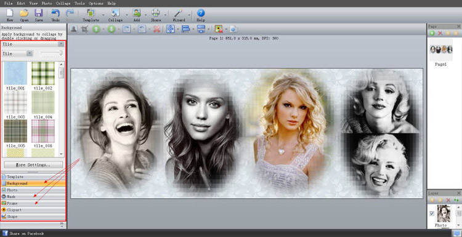The image size is (462, 237).
Task: Delete selected item with red X icon
Action: pyautogui.click(x=156, y=29)
